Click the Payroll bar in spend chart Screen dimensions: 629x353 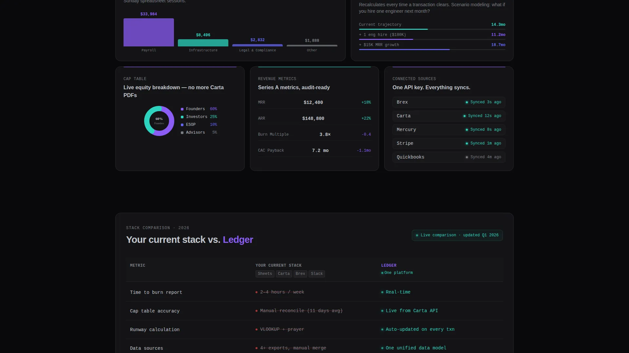click(x=149, y=32)
